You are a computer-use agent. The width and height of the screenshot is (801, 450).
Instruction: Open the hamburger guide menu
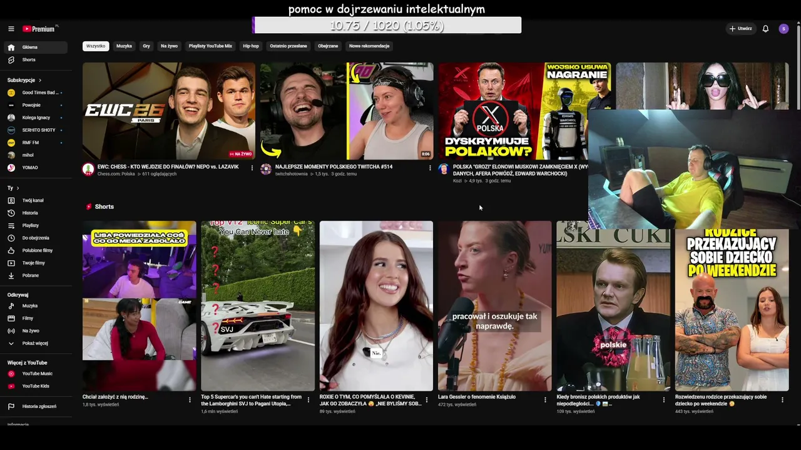tap(11, 29)
